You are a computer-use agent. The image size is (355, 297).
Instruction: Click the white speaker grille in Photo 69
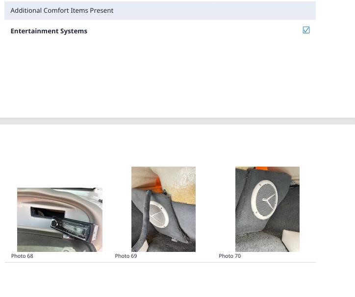(158, 215)
